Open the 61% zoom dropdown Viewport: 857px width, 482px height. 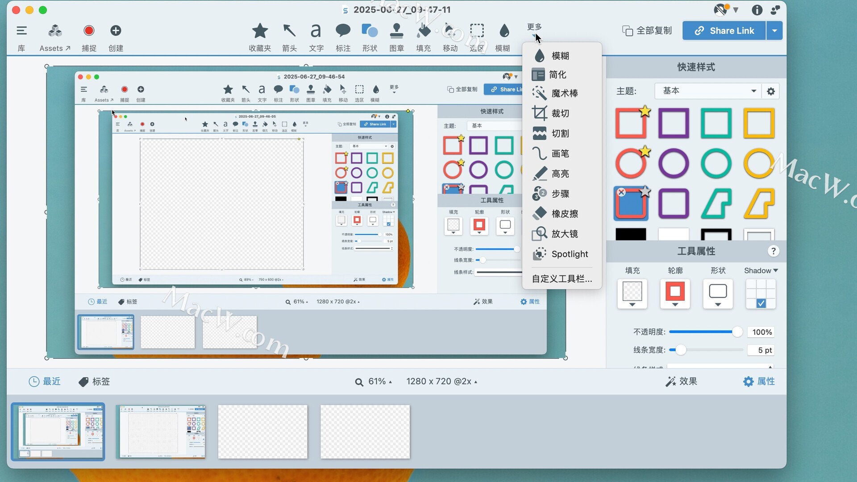coord(374,382)
